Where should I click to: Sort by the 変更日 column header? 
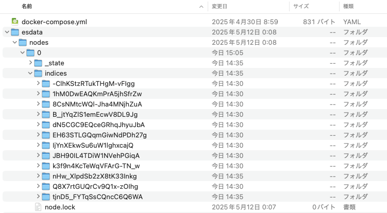[220, 6]
